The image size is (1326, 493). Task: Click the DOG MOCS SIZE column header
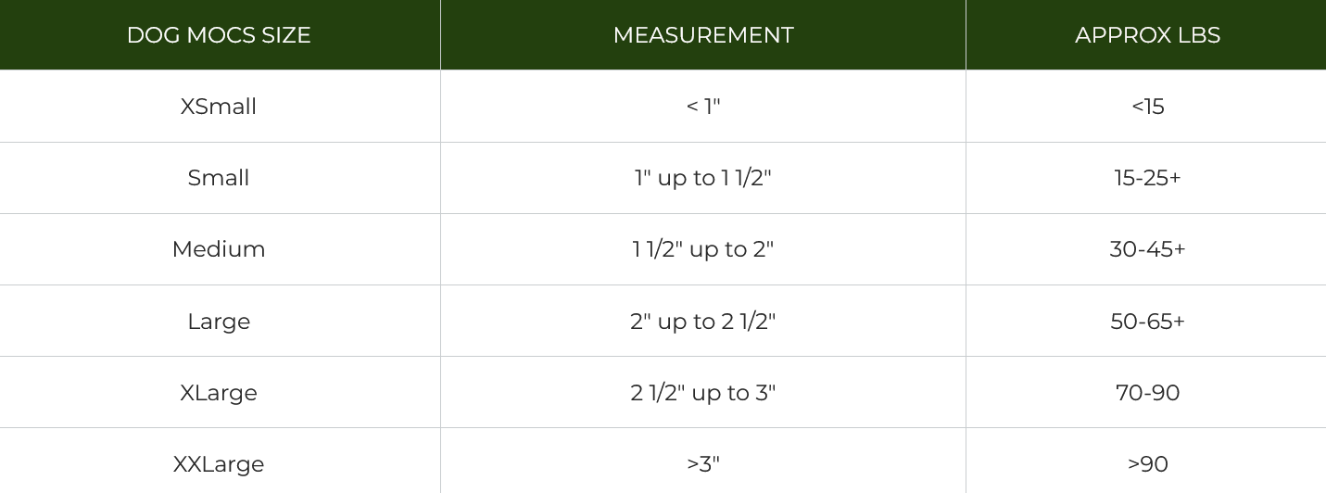[219, 35]
